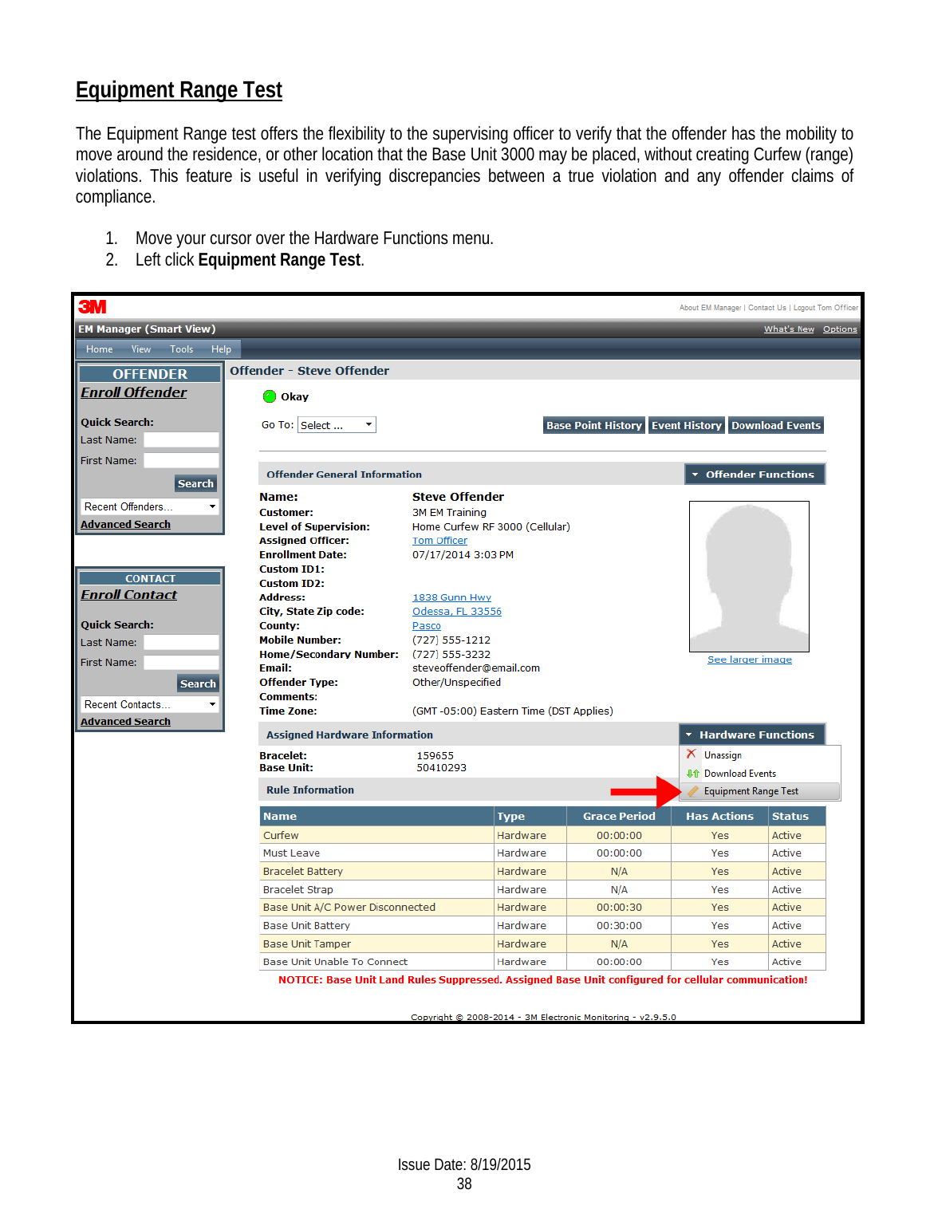This screenshot has width=930, height=1229.
Task: Click the Contact Us link
Action: point(767,308)
